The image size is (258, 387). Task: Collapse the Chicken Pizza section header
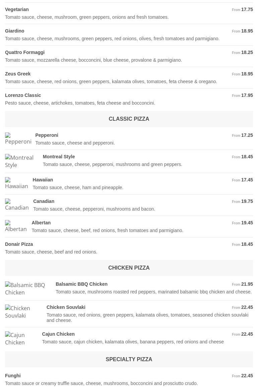pos(129,268)
